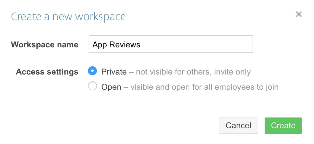
Task: Click the 'Access settings' label
Action: pyautogui.click(x=47, y=72)
